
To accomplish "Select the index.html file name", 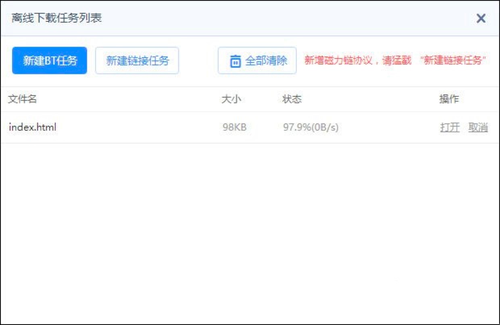I will [x=33, y=127].
